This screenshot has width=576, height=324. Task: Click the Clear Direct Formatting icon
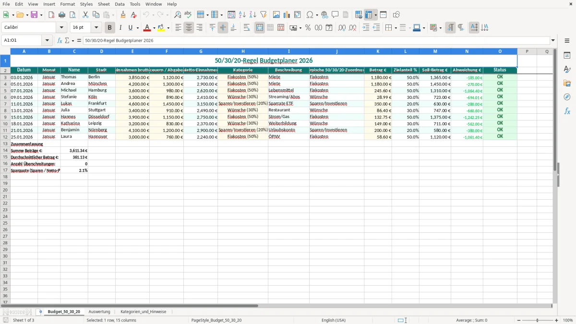[133, 15]
